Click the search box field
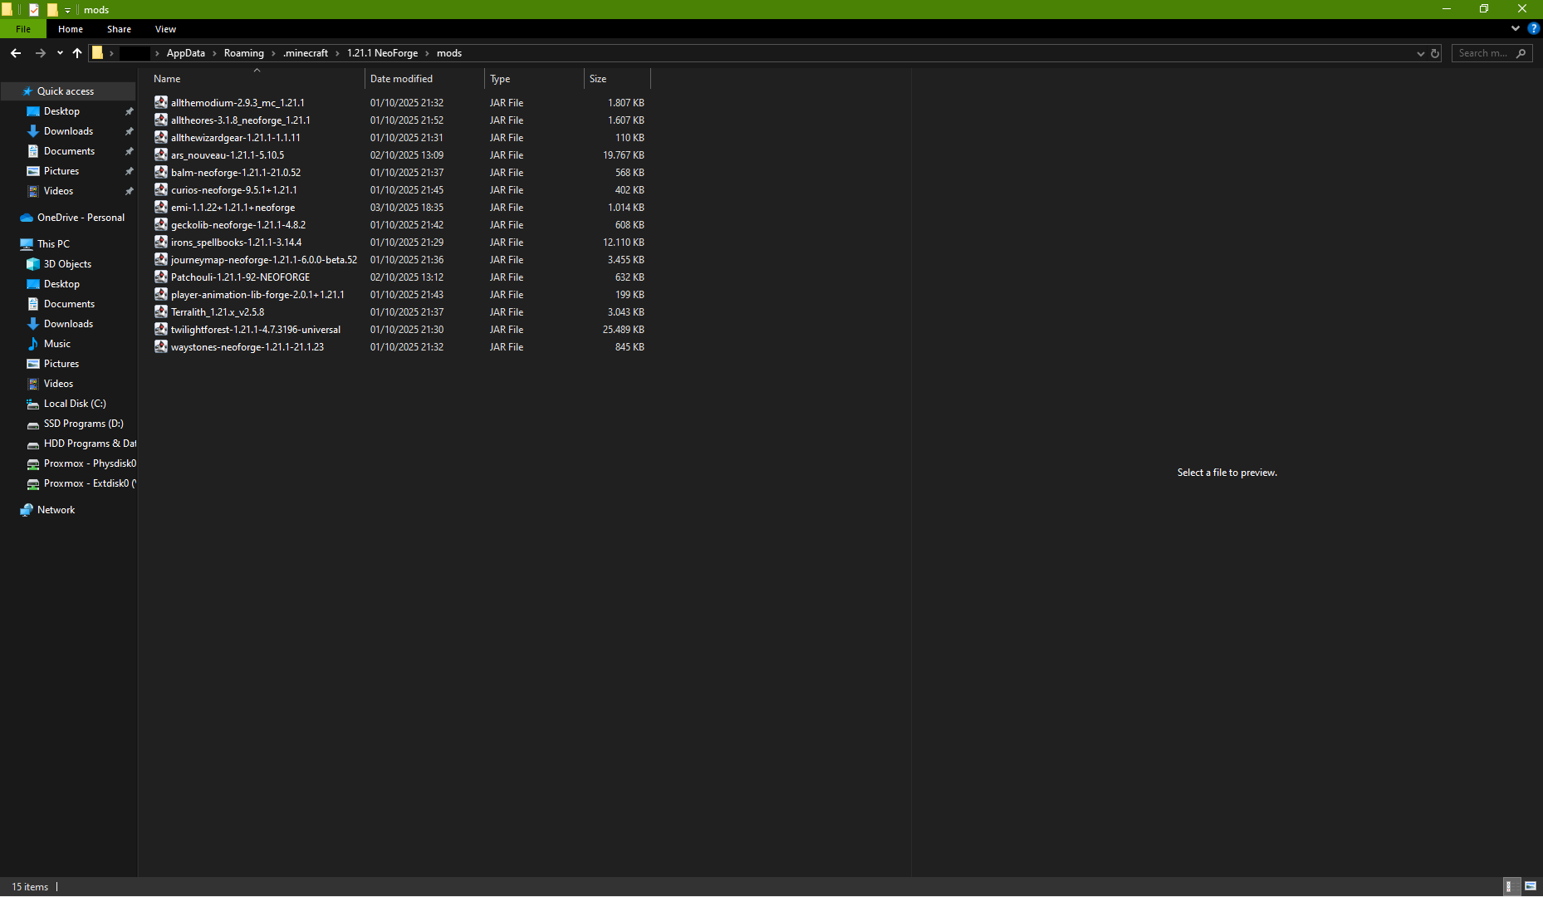 (1482, 53)
